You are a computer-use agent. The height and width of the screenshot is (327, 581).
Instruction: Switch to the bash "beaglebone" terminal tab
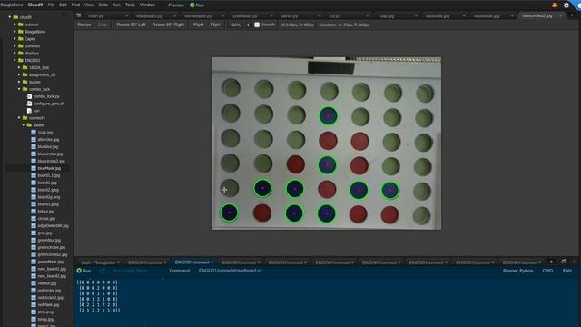(98, 263)
